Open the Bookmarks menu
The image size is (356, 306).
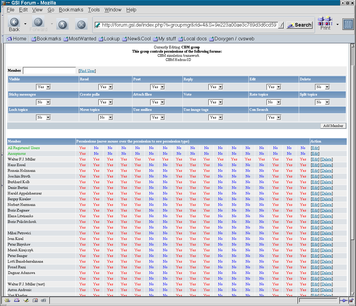71,10
